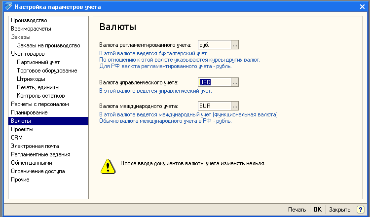Click the EUR currency field
This screenshot has height=217, width=370.
[215, 106]
